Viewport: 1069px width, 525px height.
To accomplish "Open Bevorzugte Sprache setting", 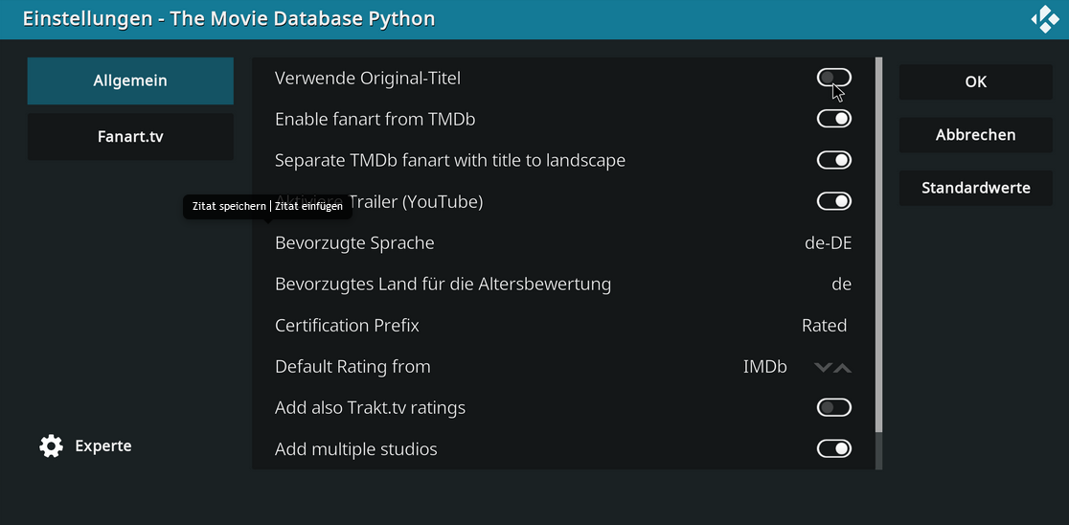I will pos(563,242).
